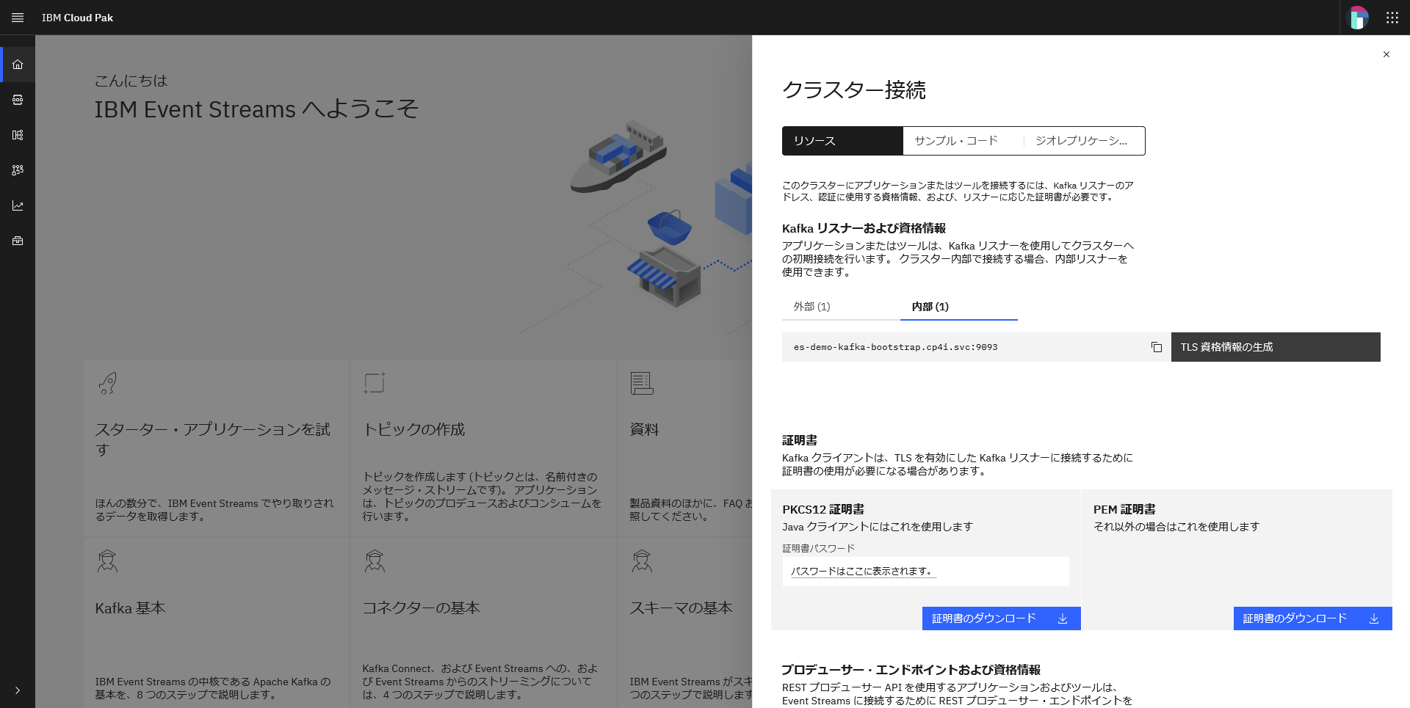Click graduate icon on コネクターの基本 card
This screenshot has height=708, width=1410.
coord(375,561)
